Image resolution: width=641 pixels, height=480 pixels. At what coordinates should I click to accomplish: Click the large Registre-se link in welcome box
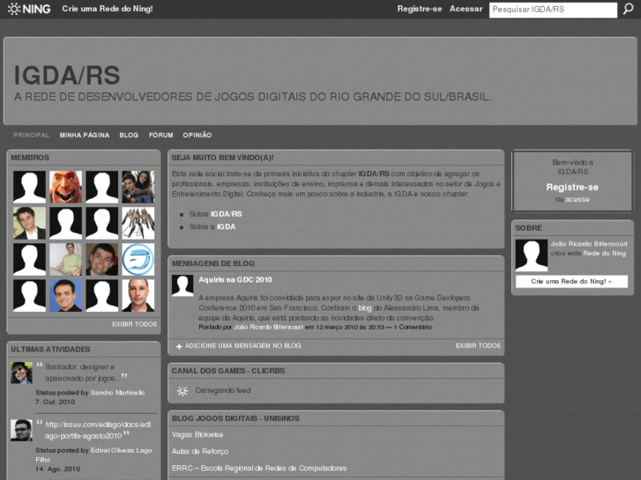point(572,187)
